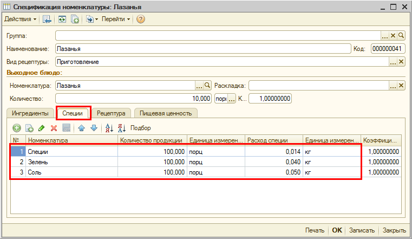Open help with the question mark icon
The width and height of the screenshot is (412, 239).
click(x=140, y=19)
